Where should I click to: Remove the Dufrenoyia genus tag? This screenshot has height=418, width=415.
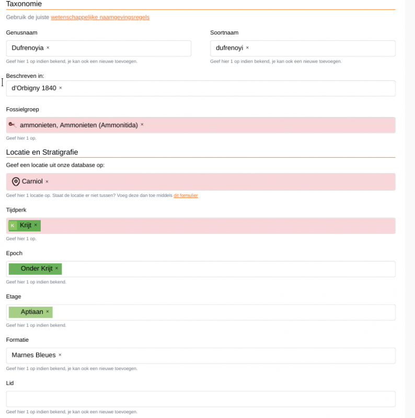tap(48, 48)
